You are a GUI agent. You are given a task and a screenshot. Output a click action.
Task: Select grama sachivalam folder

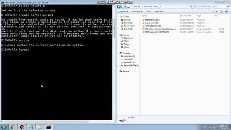pos(152,23)
